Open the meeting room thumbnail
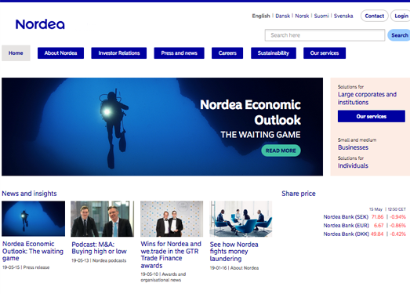Viewport: 410px width, 294px height. pyautogui.click(x=241, y=219)
